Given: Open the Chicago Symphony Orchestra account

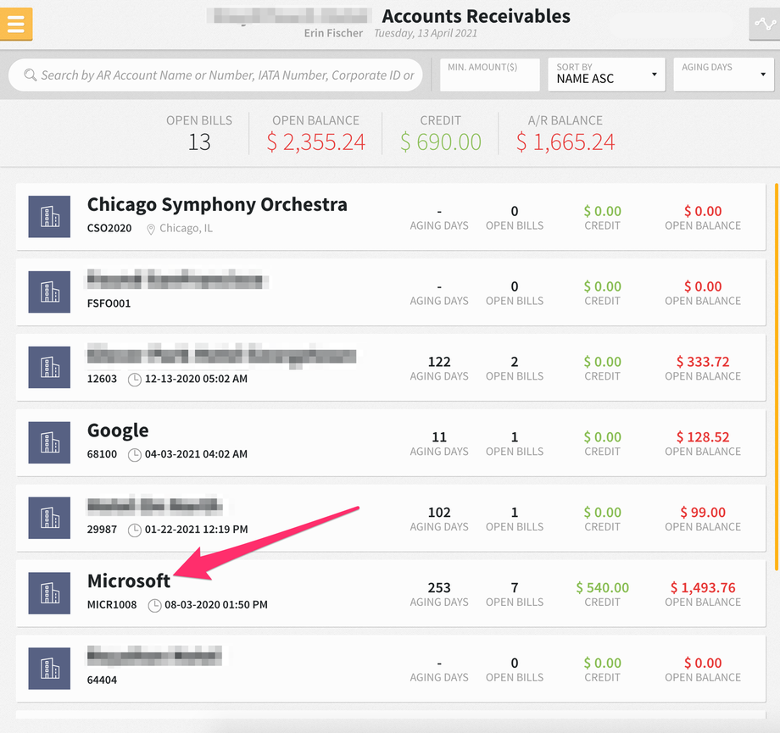Looking at the screenshot, I should tap(391, 217).
